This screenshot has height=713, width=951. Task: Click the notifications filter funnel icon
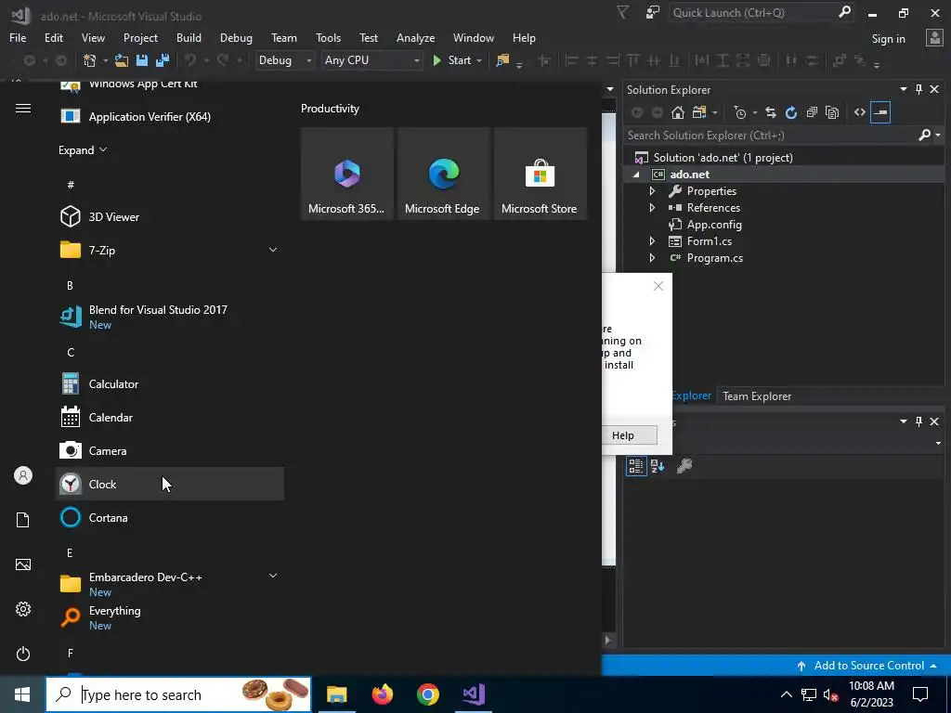pos(623,12)
